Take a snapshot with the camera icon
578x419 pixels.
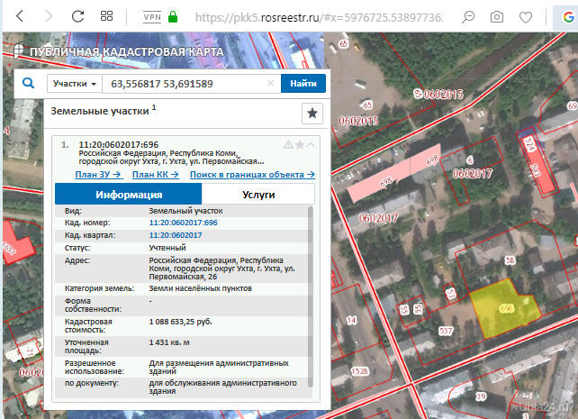click(497, 17)
